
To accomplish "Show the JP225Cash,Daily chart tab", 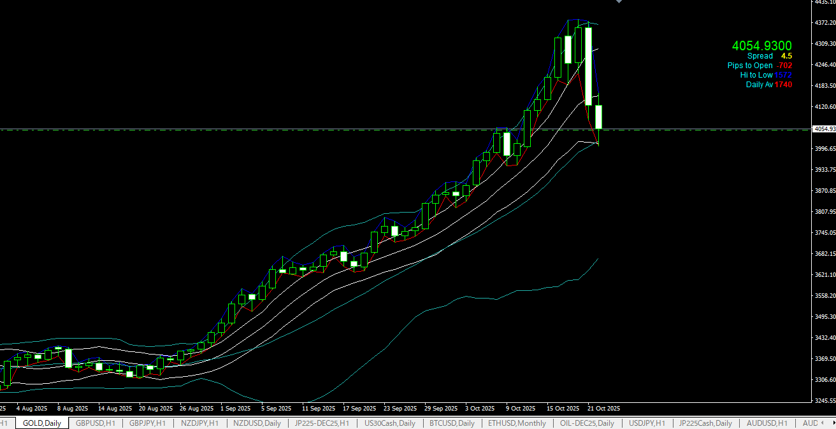I will (x=705, y=423).
